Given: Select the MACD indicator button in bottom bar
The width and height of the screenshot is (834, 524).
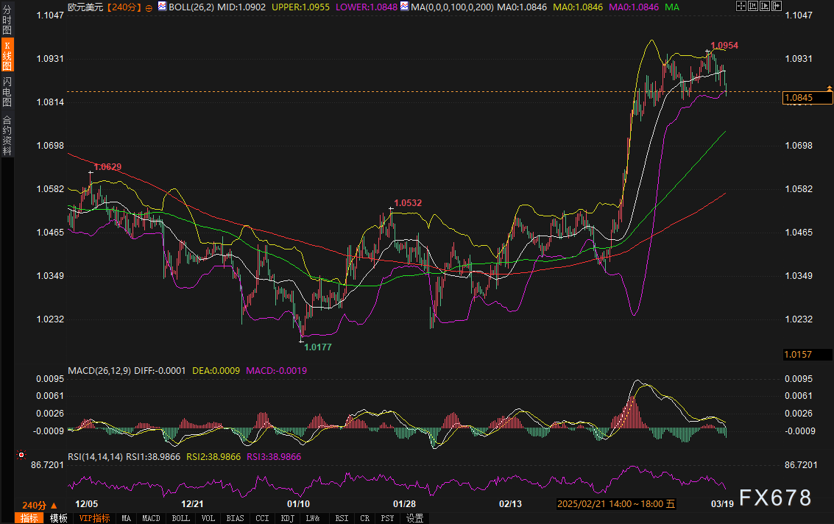Looking at the screenshot, I should (151, 518).
